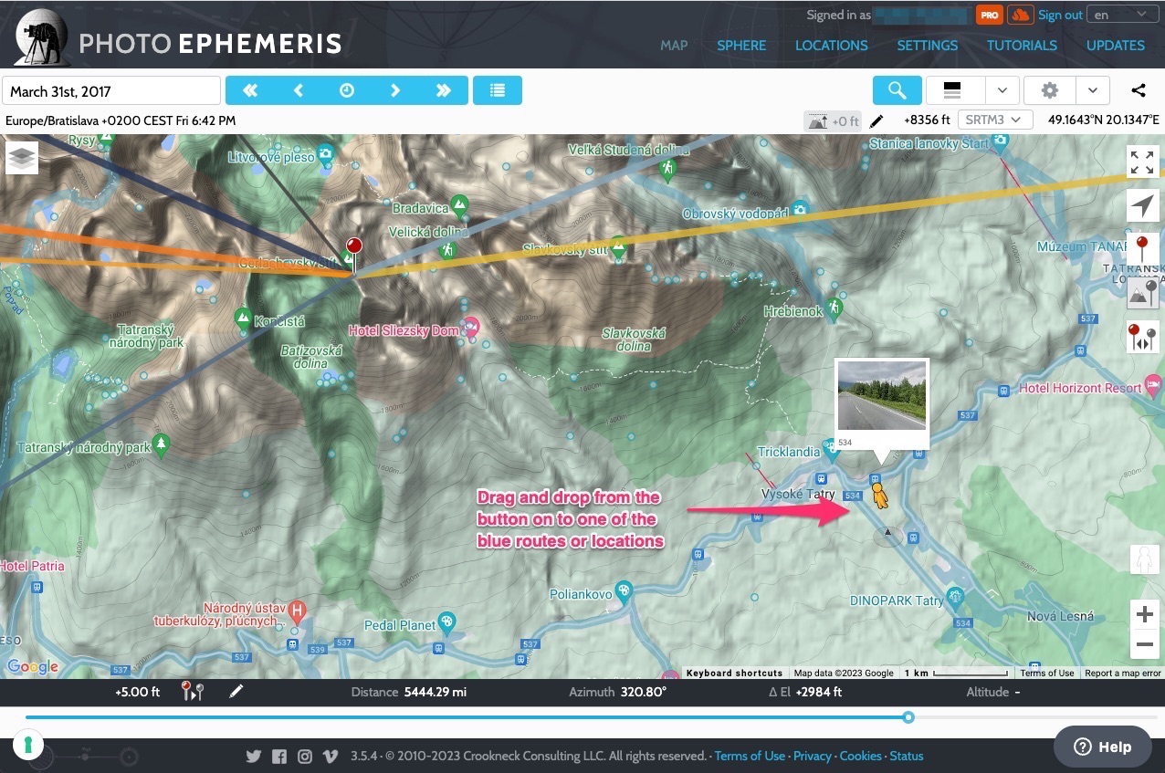The width and height of the screenshot is (1165, 773).
Task: Click the Sign out link
Action: (1060, 15)
